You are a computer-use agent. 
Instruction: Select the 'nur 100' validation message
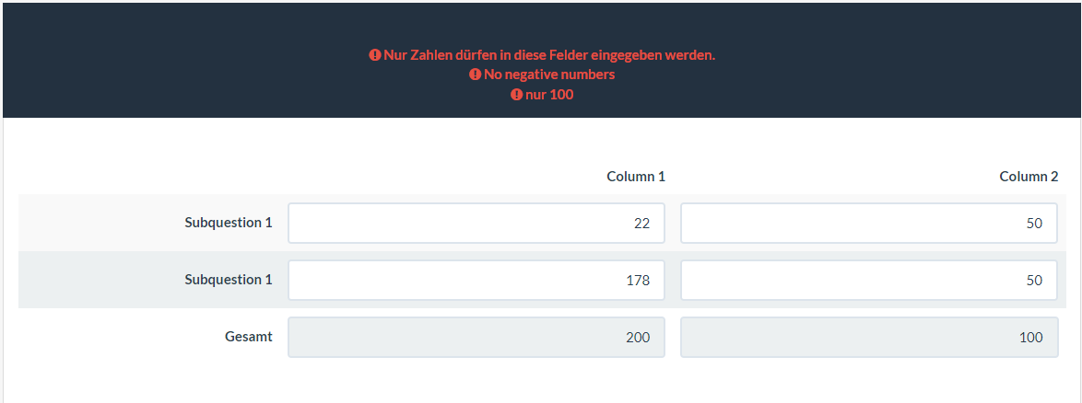(x=549, y=95)
